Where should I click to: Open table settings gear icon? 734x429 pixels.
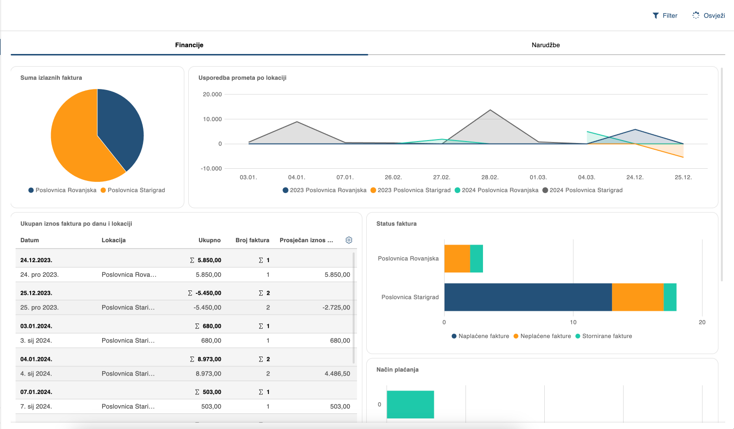pyautogui.click(x=349, y=240)
